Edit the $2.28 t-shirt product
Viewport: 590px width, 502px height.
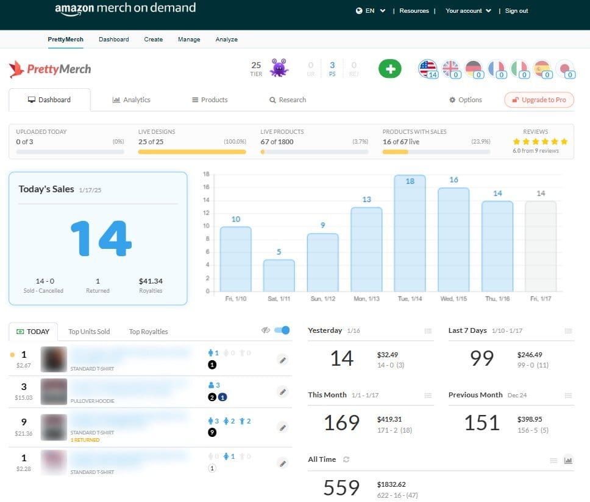point(283,463)
